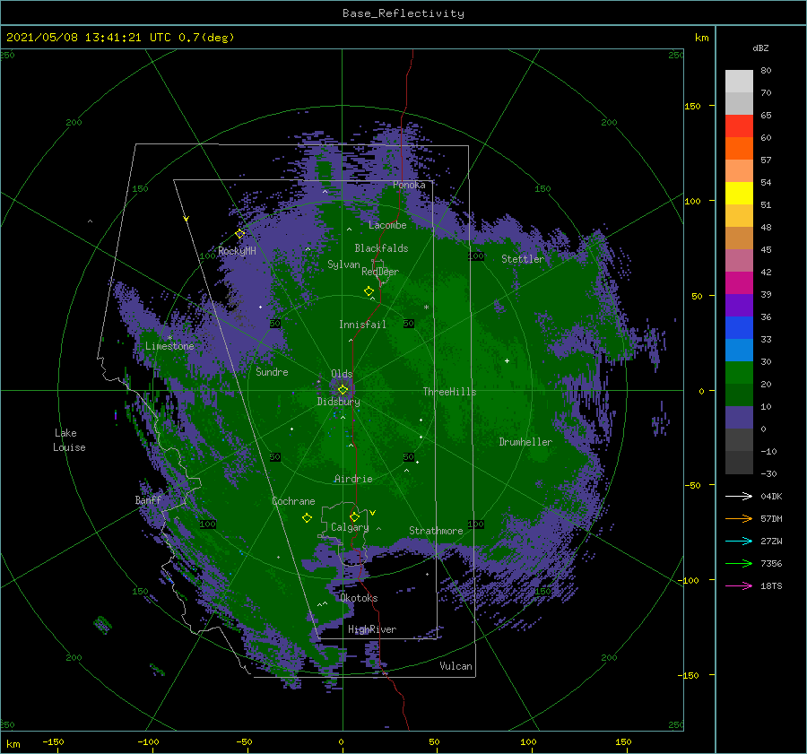The image size is (807, 754).
Task: Click the Strathmore label
Action: tap(436, 531)
